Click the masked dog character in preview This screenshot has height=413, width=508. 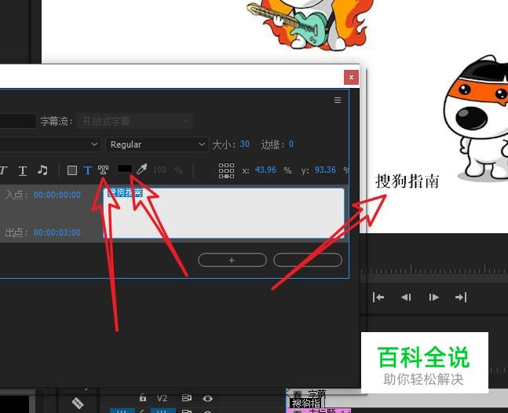[x=476, y=119]
